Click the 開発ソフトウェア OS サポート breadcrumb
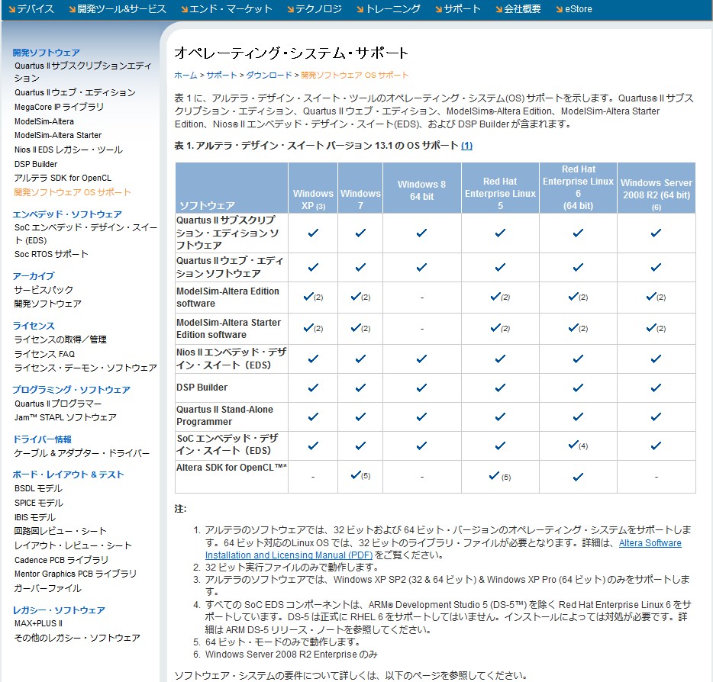This screenshot has width=713, height=682. [355, 75]
